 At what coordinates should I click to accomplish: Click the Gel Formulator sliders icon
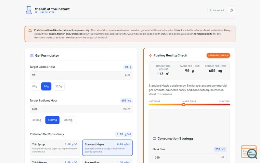32,55
